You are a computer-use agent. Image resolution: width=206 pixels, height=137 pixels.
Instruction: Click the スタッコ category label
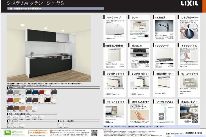10,89
